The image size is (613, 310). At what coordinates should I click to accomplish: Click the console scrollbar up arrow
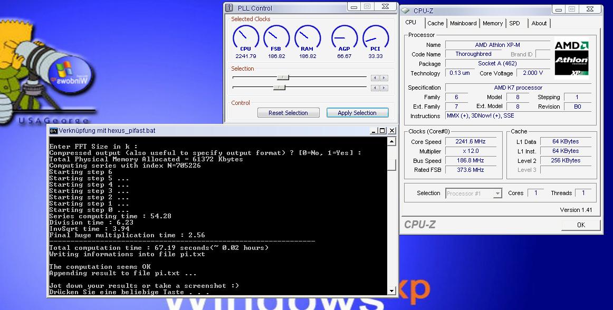[391, 141]
